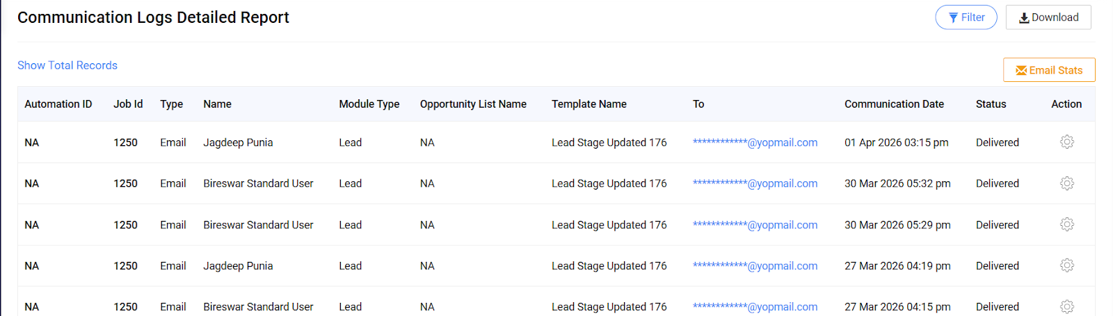Image resolution: width=1113 pixels, height=316 pixels.
Task: Click gear icon for 01 Apr 2026 03:15 pm row
Action: coord(1066,142)
